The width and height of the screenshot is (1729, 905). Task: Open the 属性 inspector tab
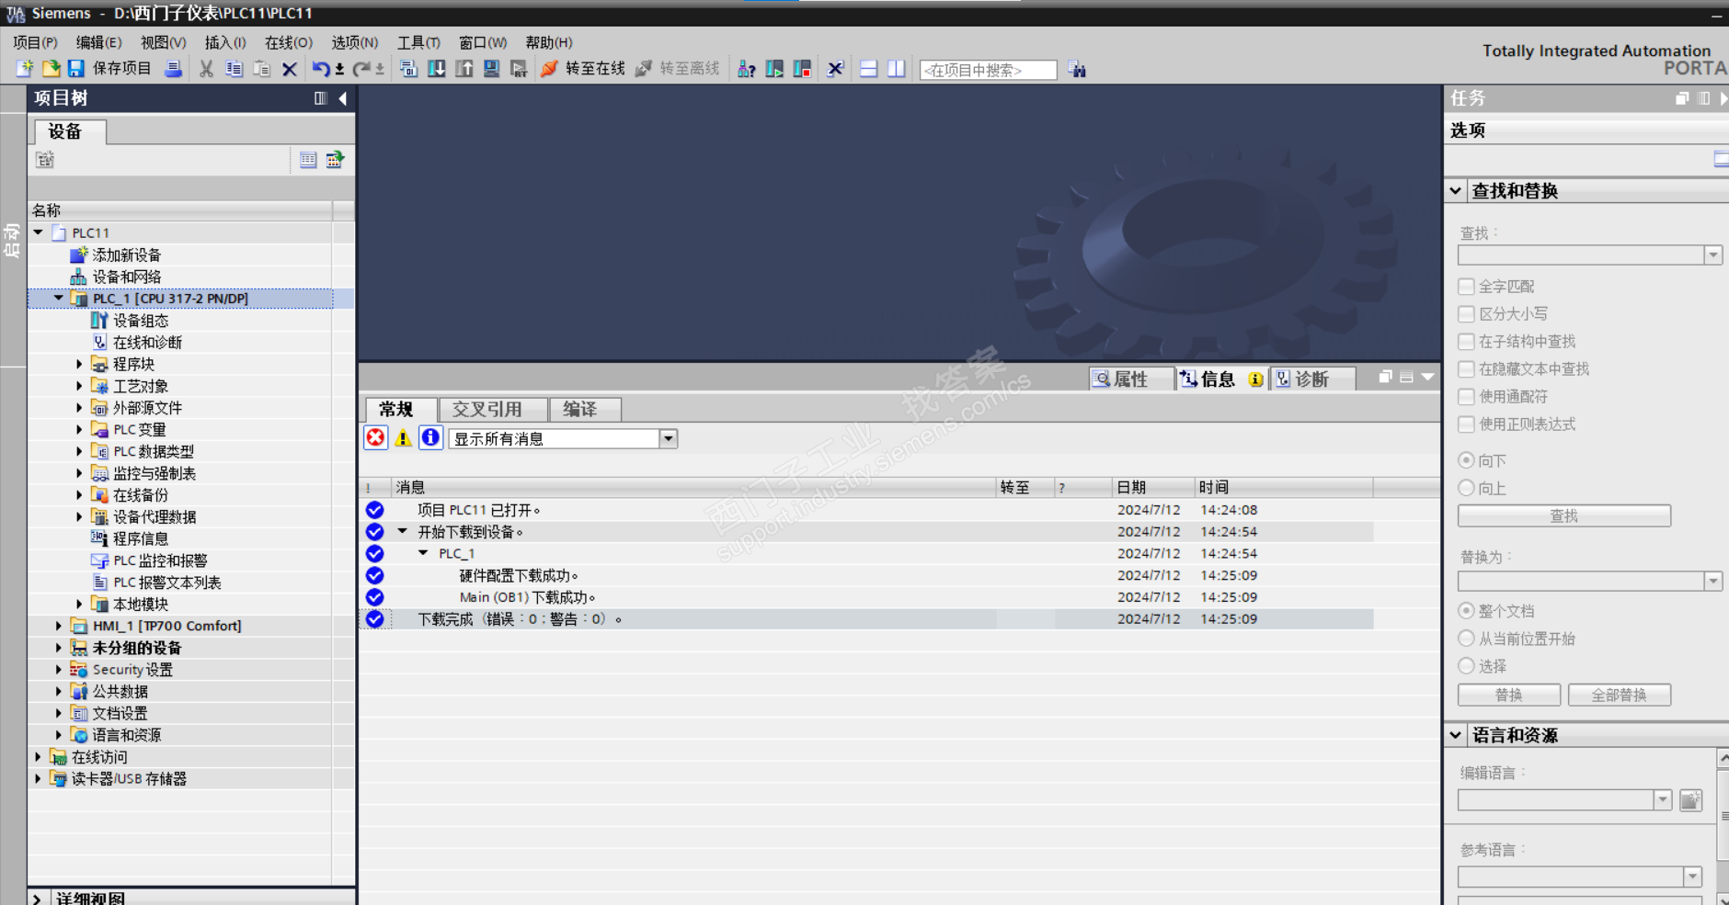[x=1130, y=379]
